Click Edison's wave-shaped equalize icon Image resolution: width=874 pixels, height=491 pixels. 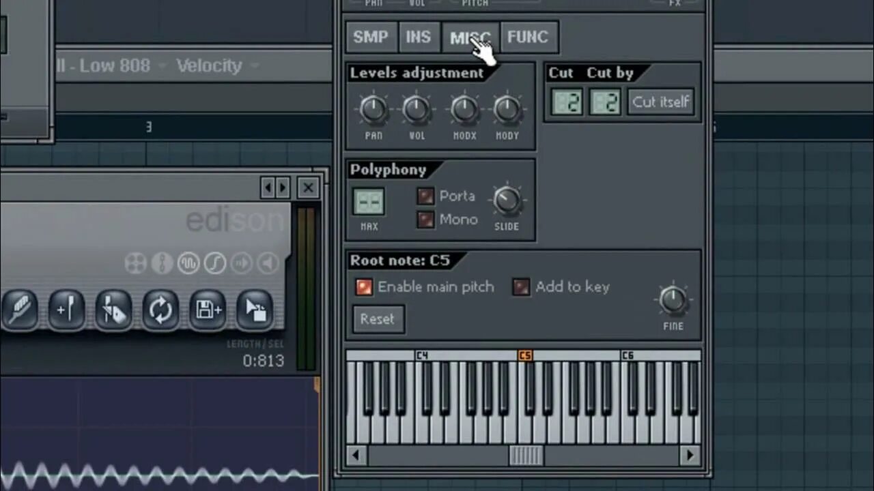(x=188, y=263)
